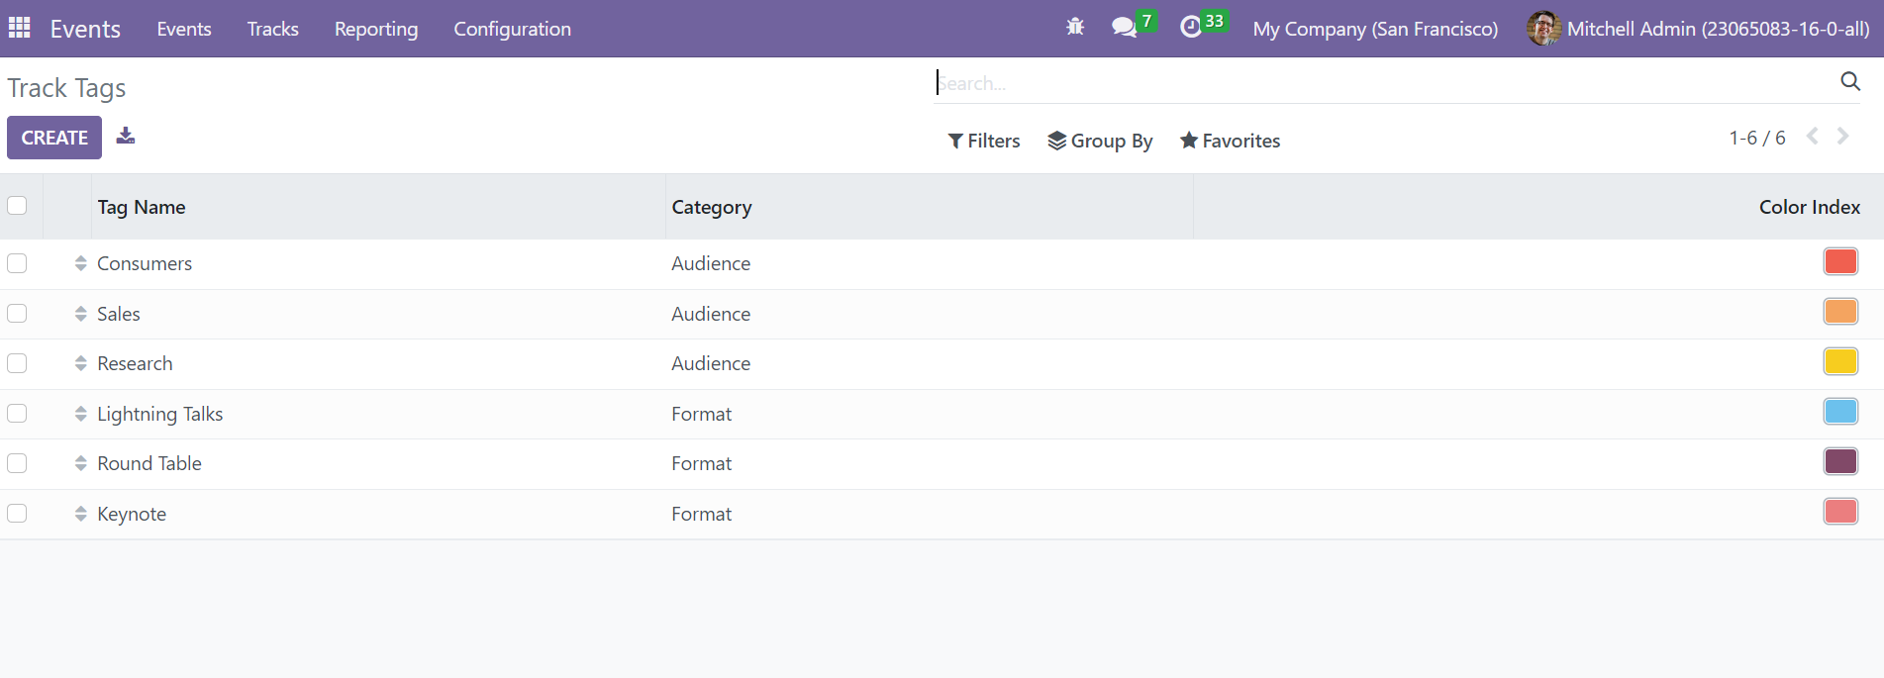Click the CREATE button
The image size is (1884, 678).
[x=54, y=138]
